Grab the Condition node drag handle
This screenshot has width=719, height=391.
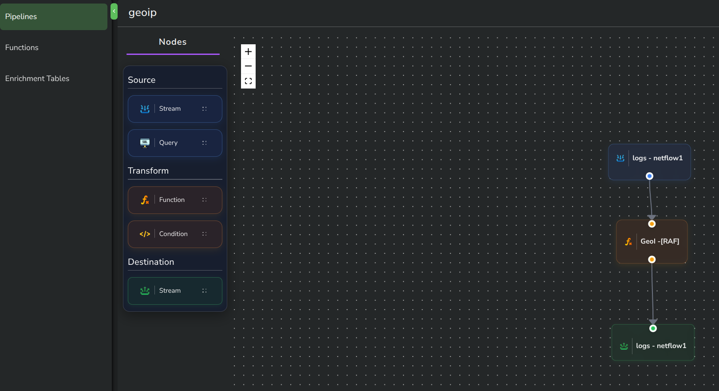[x=205, y=234]
